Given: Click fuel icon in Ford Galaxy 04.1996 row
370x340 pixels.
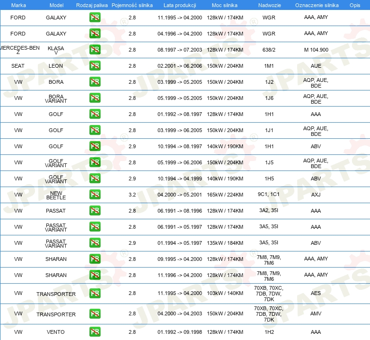Looking at the screenshot, I should [x=95, y=33].
